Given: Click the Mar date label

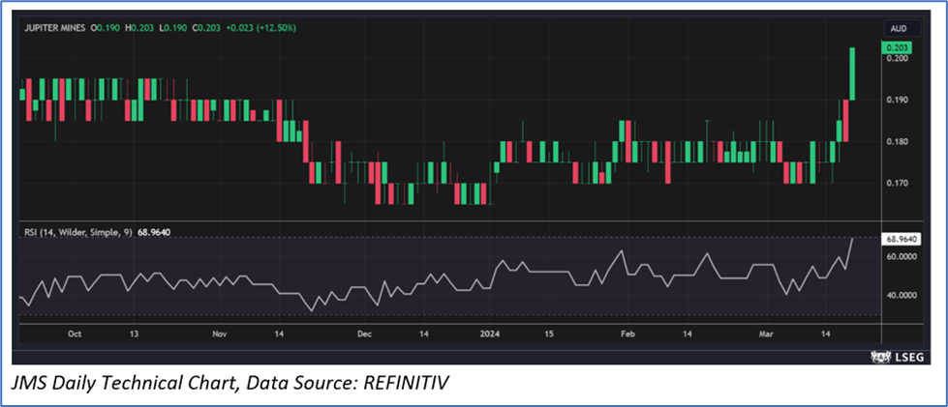Looking at the screenshot, I should (766, 334).
